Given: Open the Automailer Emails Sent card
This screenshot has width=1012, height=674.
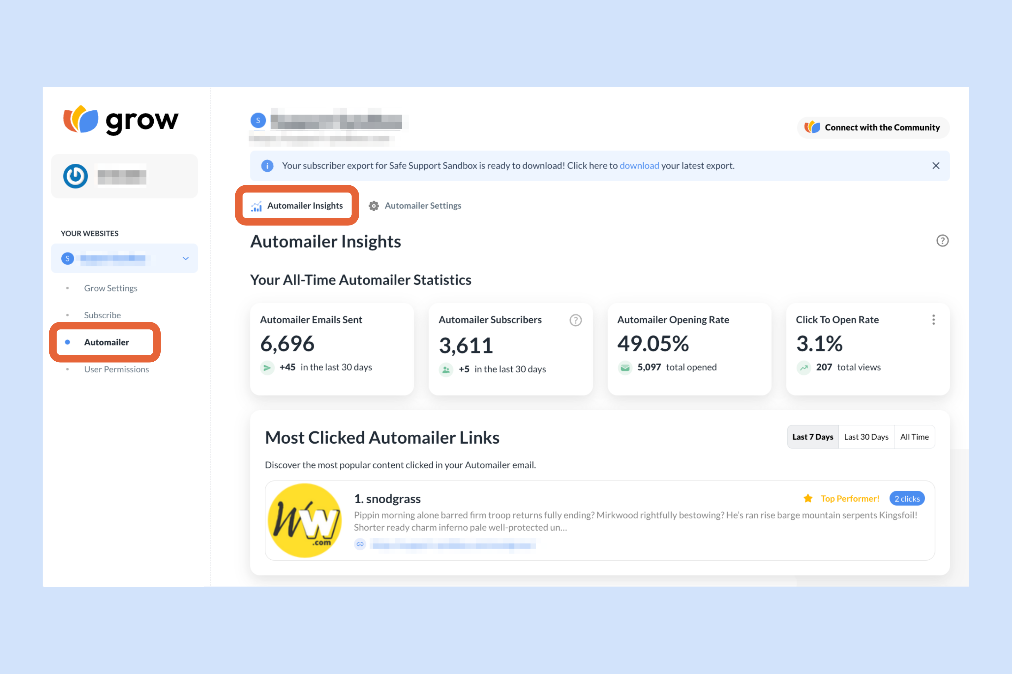Looking at the screenshot, I should (x=332, y=349).
